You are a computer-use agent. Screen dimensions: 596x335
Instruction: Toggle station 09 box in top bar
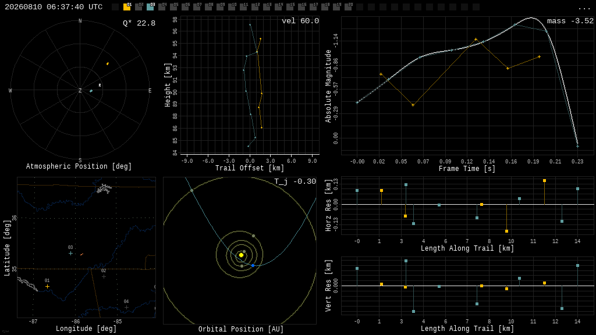220,7
